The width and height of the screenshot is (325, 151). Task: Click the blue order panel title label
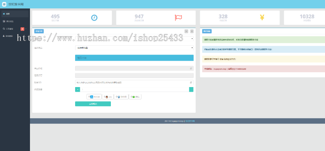pyautogui.click(x=39, y=31)
